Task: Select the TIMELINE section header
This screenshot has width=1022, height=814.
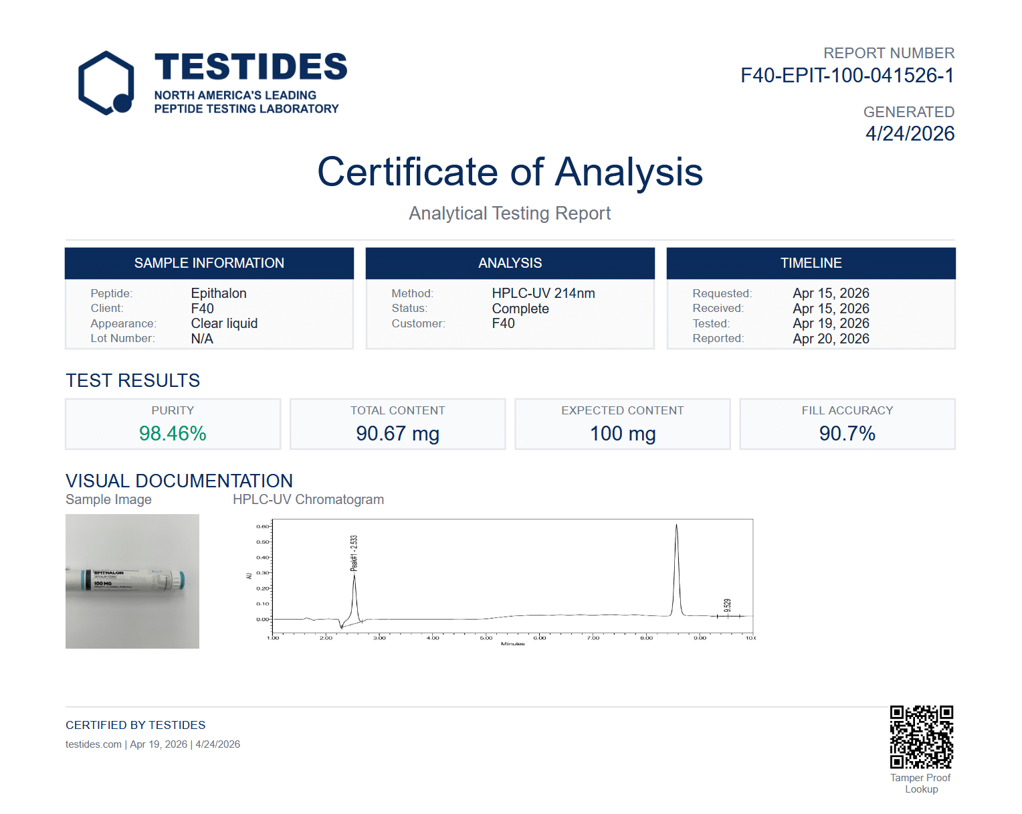Action: click(x=811, y=263)
